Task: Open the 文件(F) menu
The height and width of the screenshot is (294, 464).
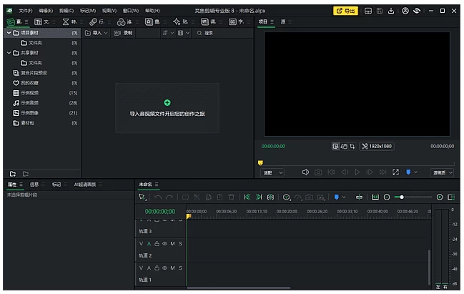Action: coord(26,11)
